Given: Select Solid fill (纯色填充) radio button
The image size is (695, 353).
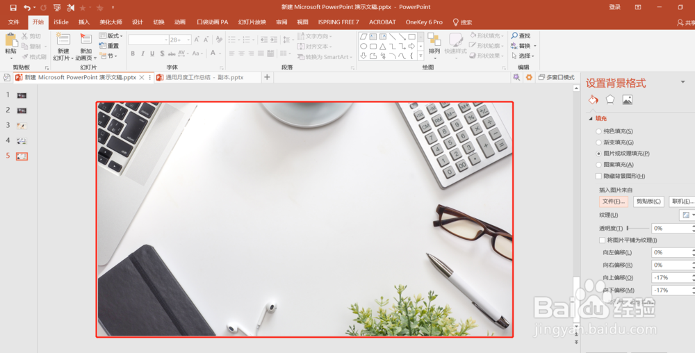Looking at the screenshot, I should tap(598, 131).
